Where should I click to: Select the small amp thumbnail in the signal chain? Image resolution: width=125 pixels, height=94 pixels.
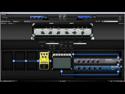click(62, 61)
